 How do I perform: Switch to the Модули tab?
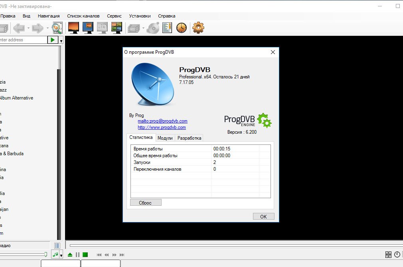[x=165, y=138]
